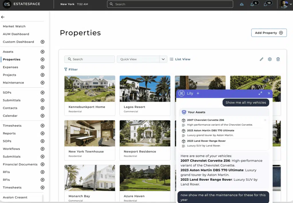Open the concierge bell icon in the top bar
Image resolution: width=293 pixels, height=203 pixels.
(241, 4)
